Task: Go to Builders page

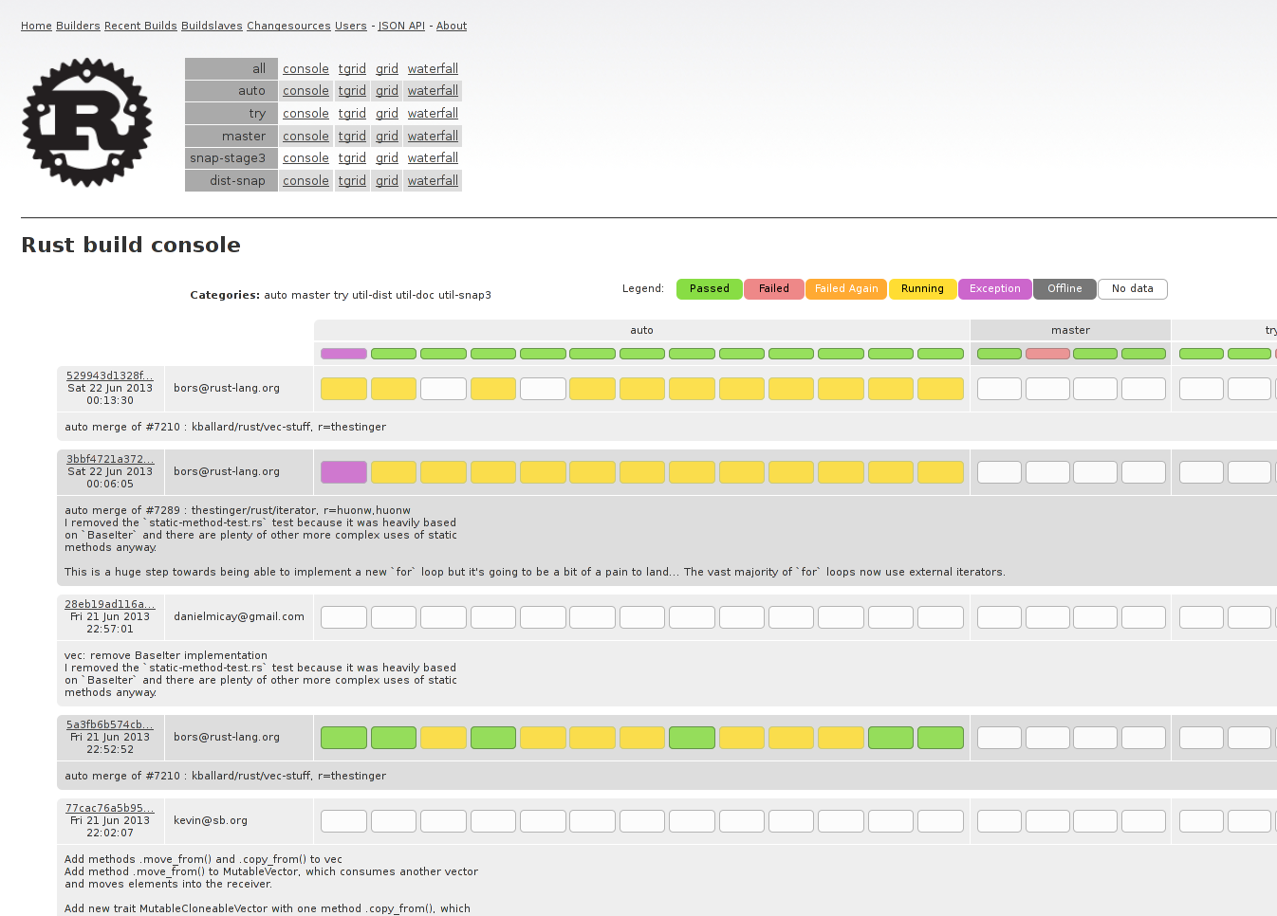Action: tap(78, 26)
